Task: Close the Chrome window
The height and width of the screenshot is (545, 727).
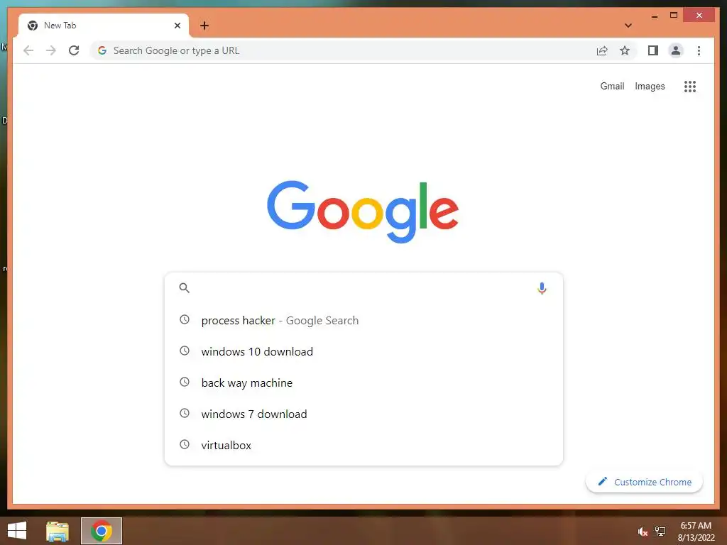Action: coord(699,16)
